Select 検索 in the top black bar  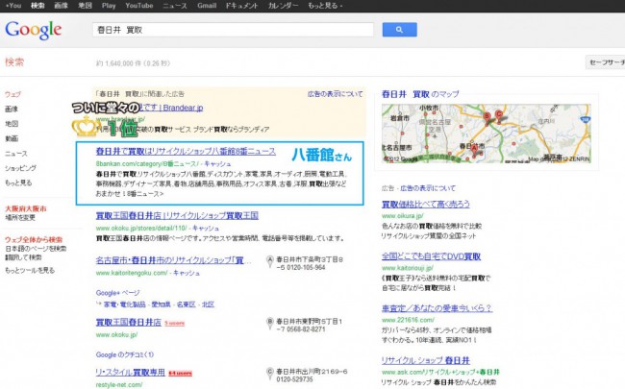(x=37, y=6)
